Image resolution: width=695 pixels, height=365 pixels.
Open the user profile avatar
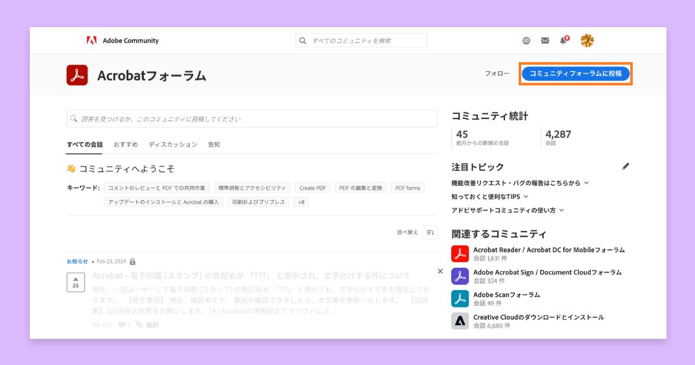[587, 41]
